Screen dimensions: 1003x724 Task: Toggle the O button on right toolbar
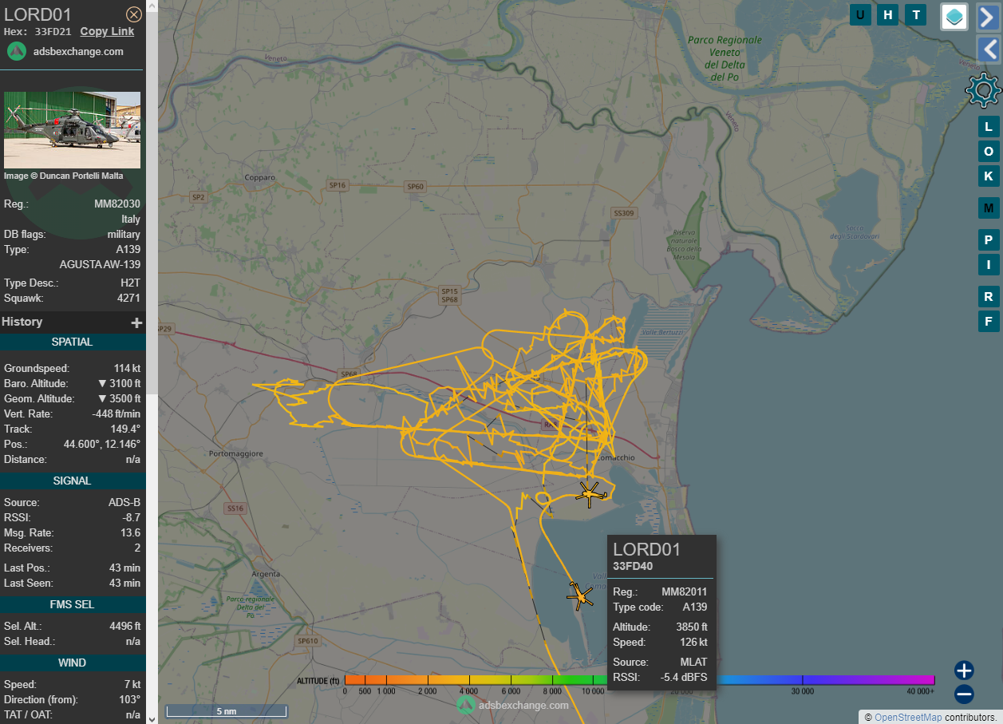click(x=989, y=152)
